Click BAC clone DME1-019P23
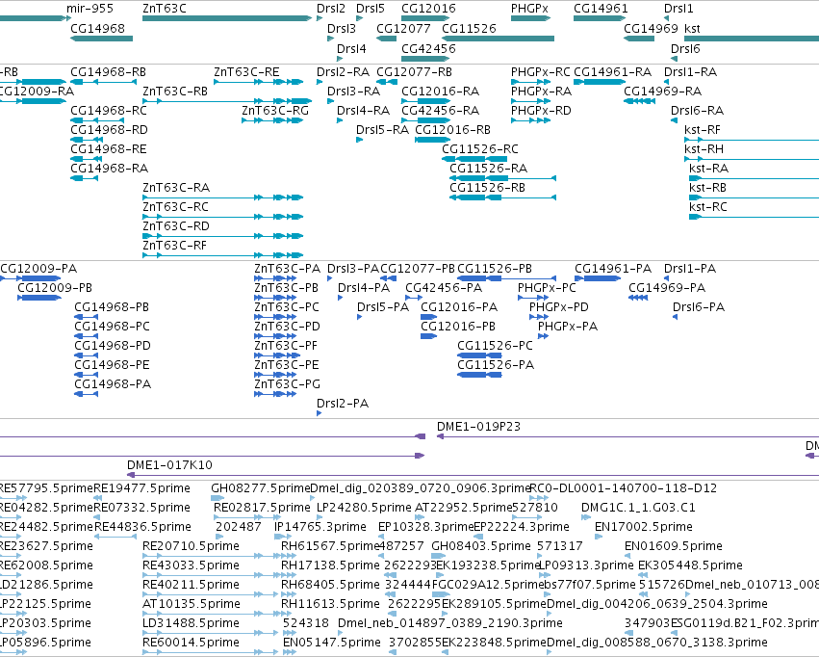Viewport: 819px width, 657px height. pyautogui.click(x=478, y=426)
